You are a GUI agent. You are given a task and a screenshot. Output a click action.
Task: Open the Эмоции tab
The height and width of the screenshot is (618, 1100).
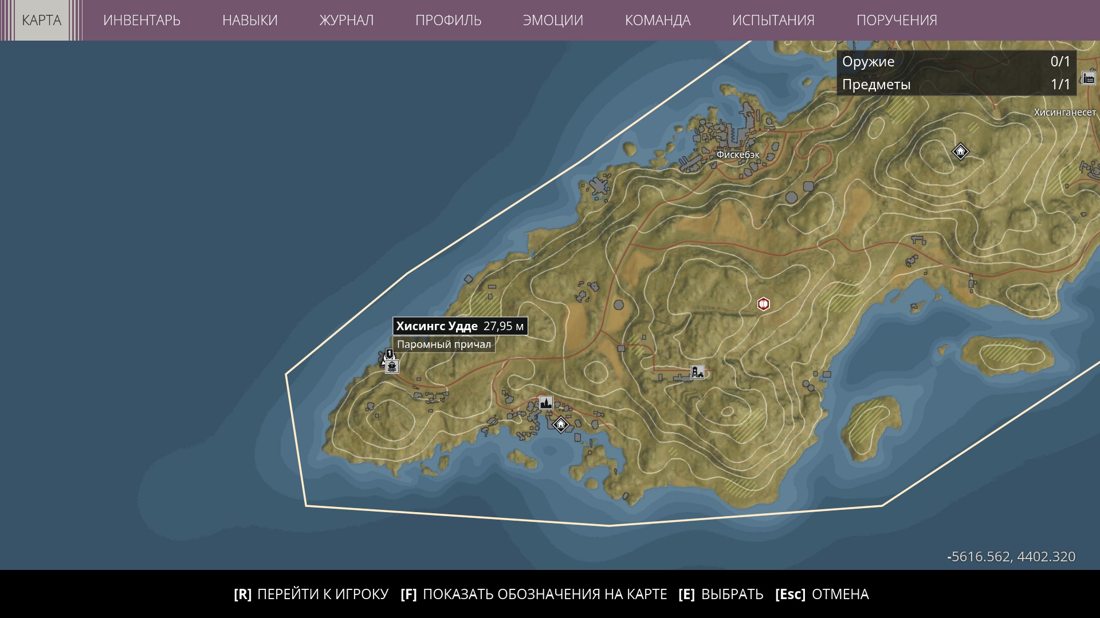(553, 20)
